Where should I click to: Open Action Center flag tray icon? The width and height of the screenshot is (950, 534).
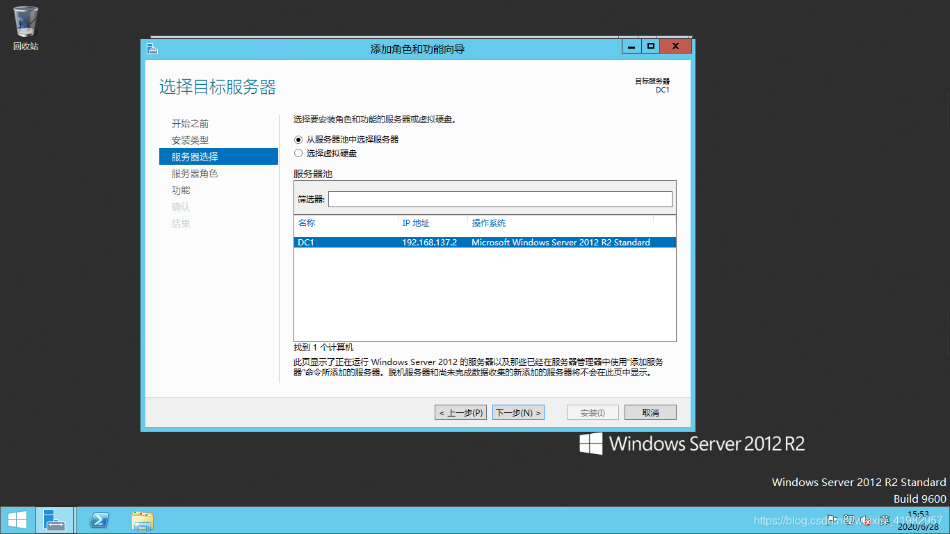coord(832,519)
